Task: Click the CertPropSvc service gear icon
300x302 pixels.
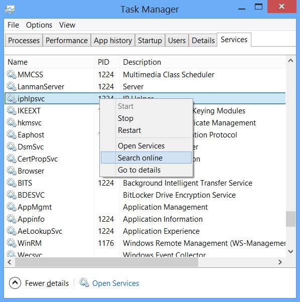Action: [12, 159]
